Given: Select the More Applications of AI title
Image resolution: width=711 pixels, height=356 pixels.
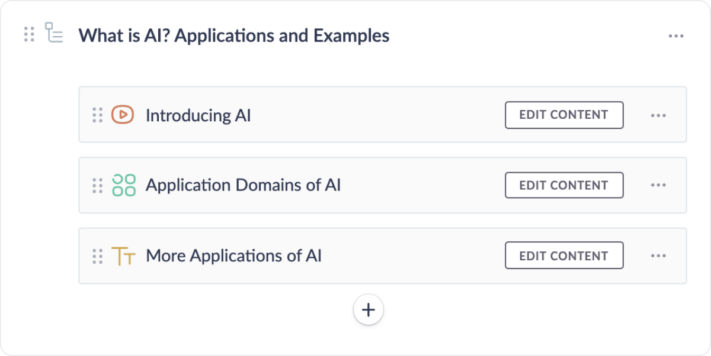Looking at the screenshot, I should tap(234, 256).
